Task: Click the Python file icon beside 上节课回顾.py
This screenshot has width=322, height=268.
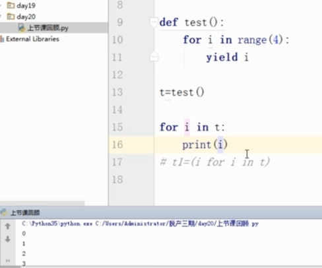Action: [x=22, y=28]
